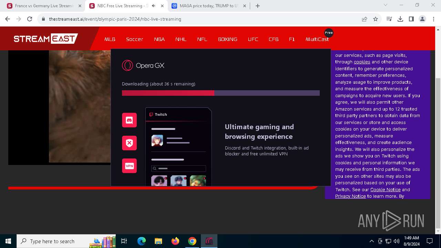Share this page icon in address bar
The width and height of the screenshot is (441, 248).
[365, 19]
